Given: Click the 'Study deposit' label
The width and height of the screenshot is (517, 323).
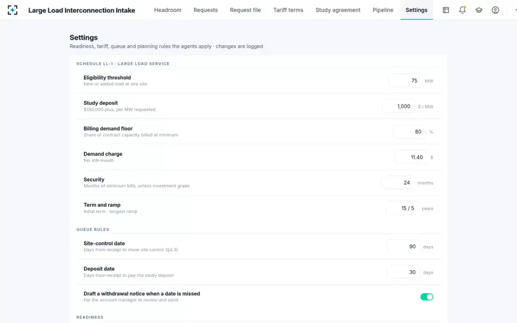Looking at the screenshot, I should coord(101,103).
